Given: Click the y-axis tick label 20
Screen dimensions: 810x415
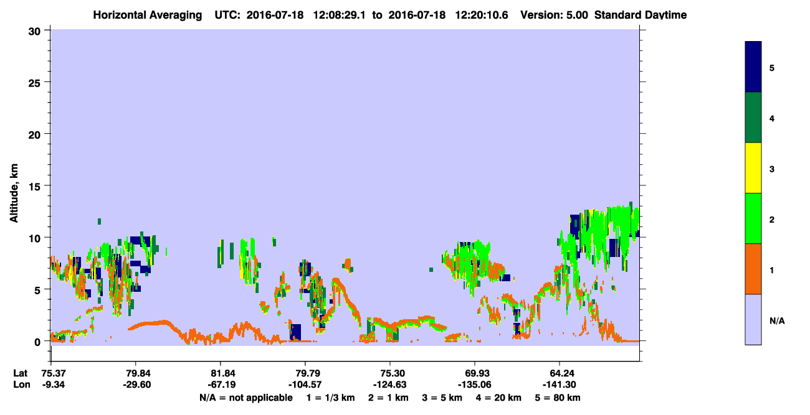Looking at the screenshot, I should [x=36, y=134].
